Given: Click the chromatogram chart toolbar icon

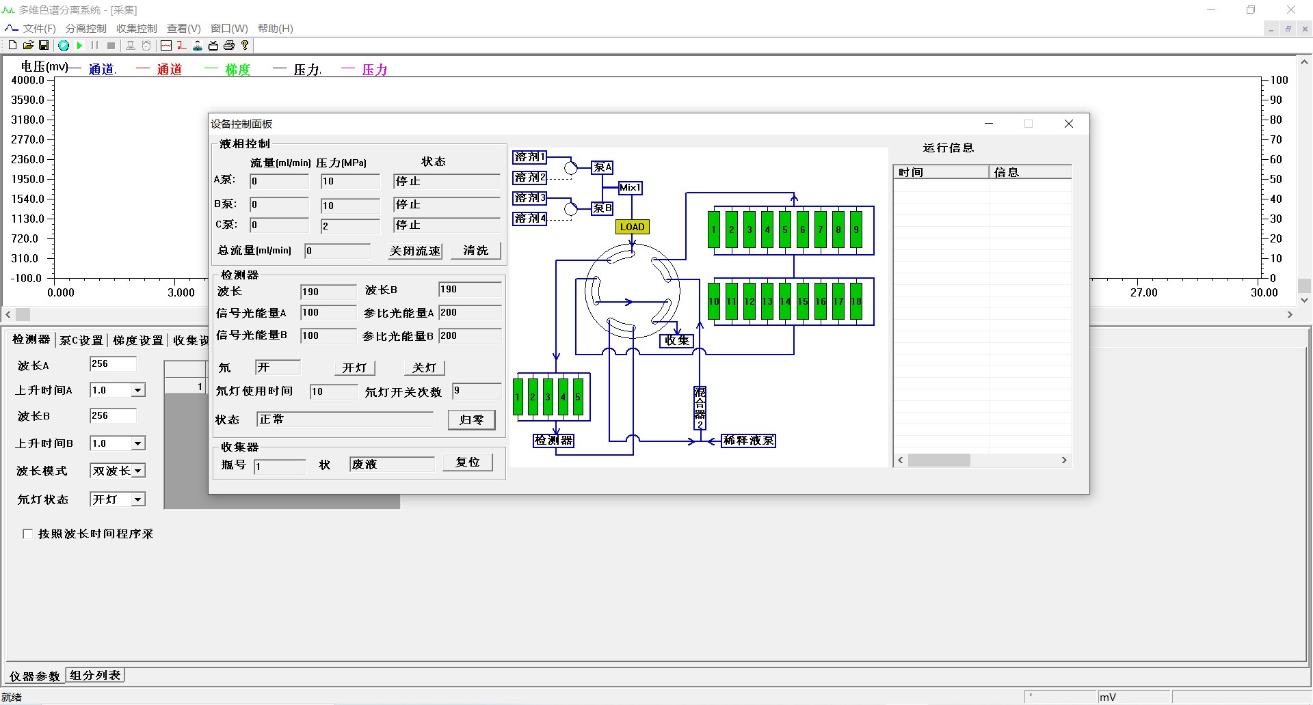Looking at the screenshot, I should click(166, 45).
